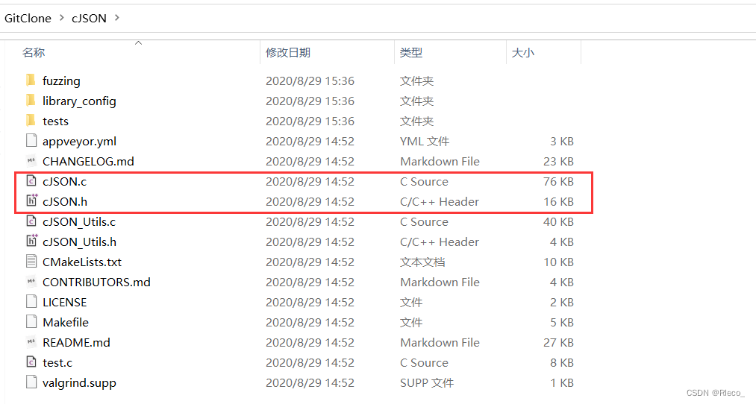
Task: Toggle the sort arrow above 名称
Action: click(138, 42)
